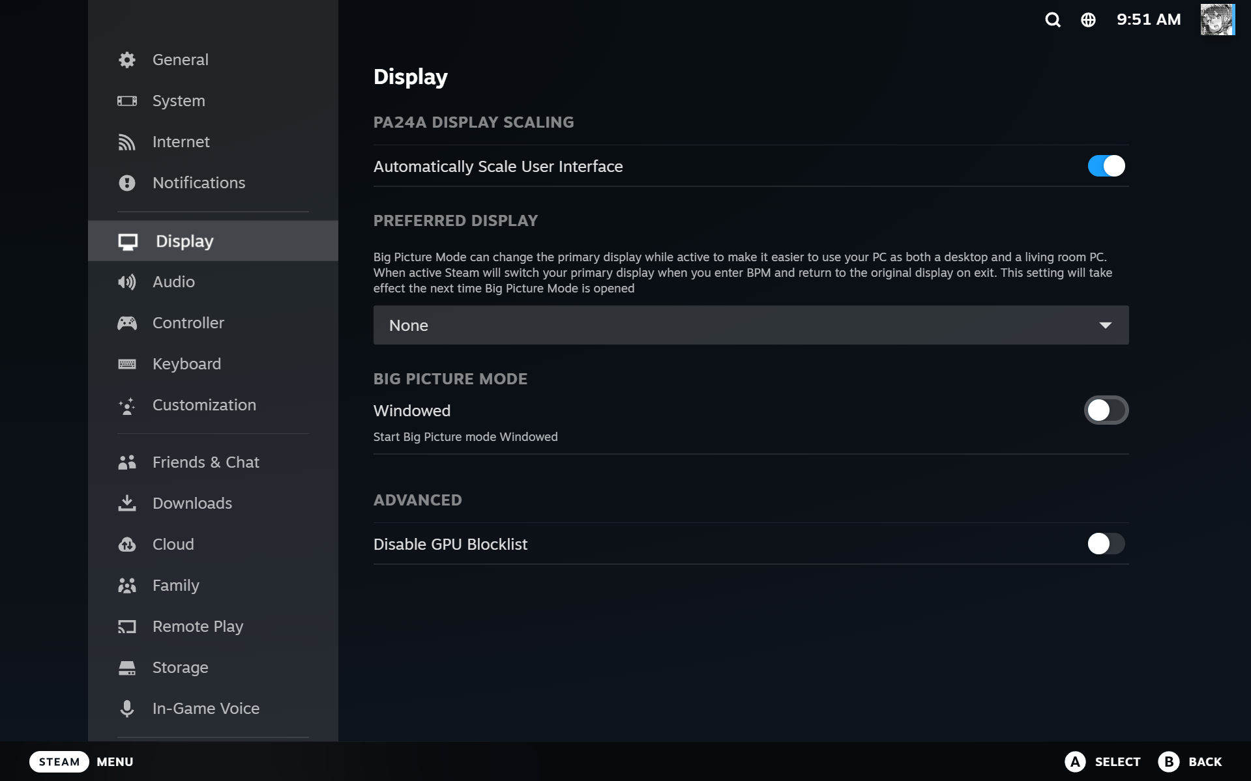Click 'Start Big Picture mode Windowed' text
Viewport: 1251px width, 781px height.
[465, 437]
